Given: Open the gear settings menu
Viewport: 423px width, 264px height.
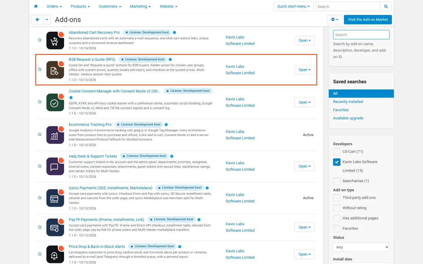Looking at the screenshot, I should tap(335, 20).
